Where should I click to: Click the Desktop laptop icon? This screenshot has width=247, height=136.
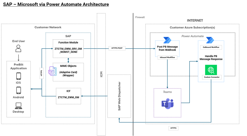pyautogui.click(x=18, y=106)
